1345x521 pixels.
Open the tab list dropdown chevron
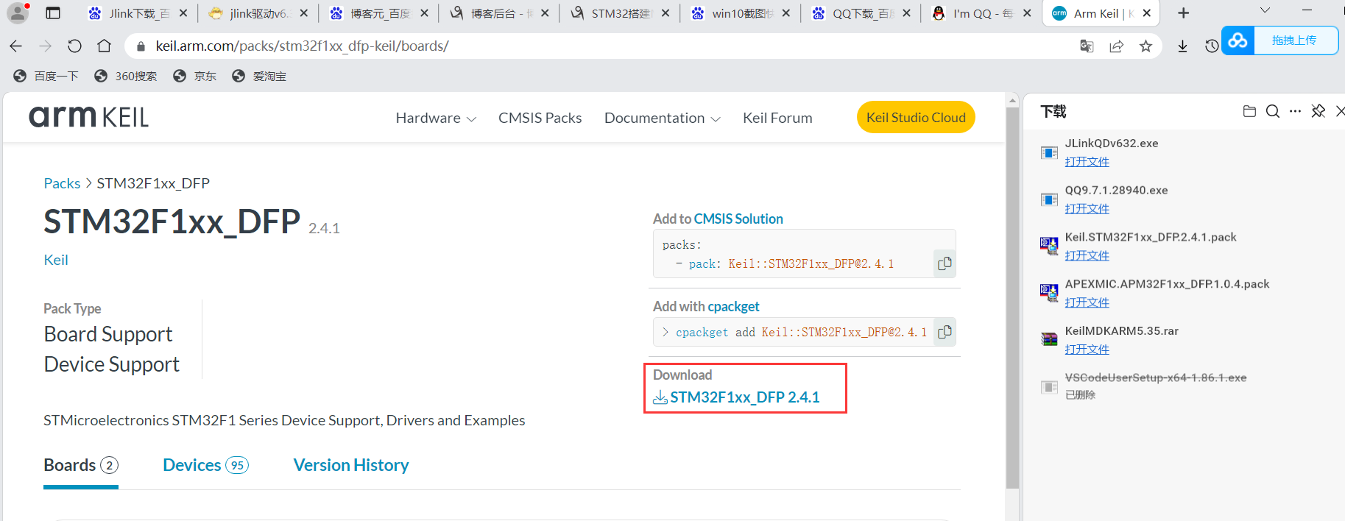coord(1265,11)
